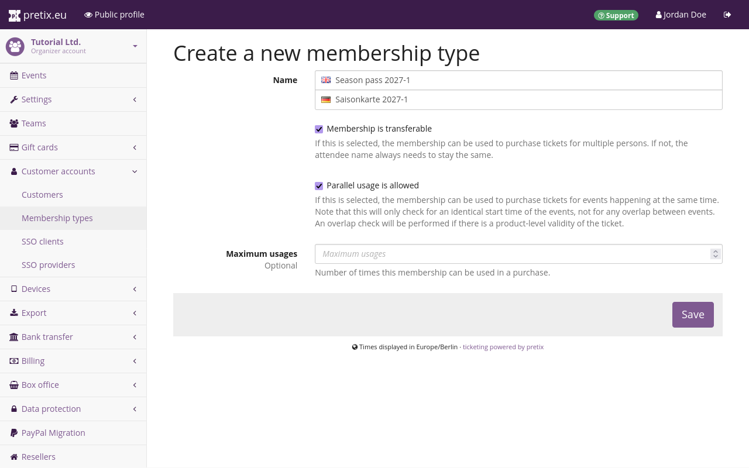The image size is (749, 468).
Task: Disable Parallel usage is allowed
Action: (319, 185)
